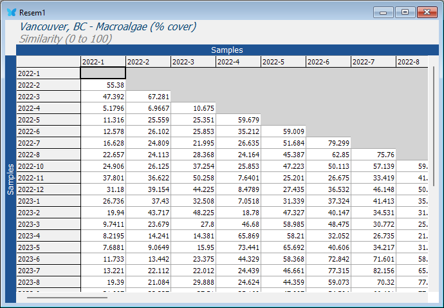Maximize the Resem1 window
The image size is (444, 308).
click(x=405, y=12)
